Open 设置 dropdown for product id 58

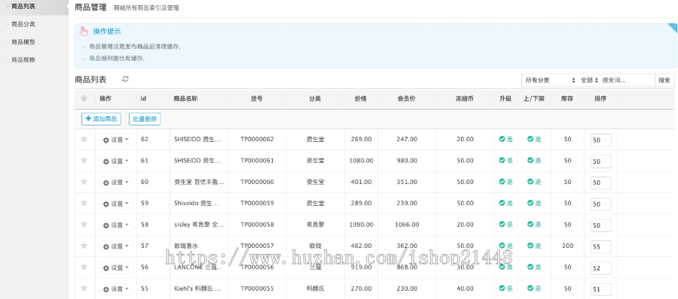click(x=116, y=225)
